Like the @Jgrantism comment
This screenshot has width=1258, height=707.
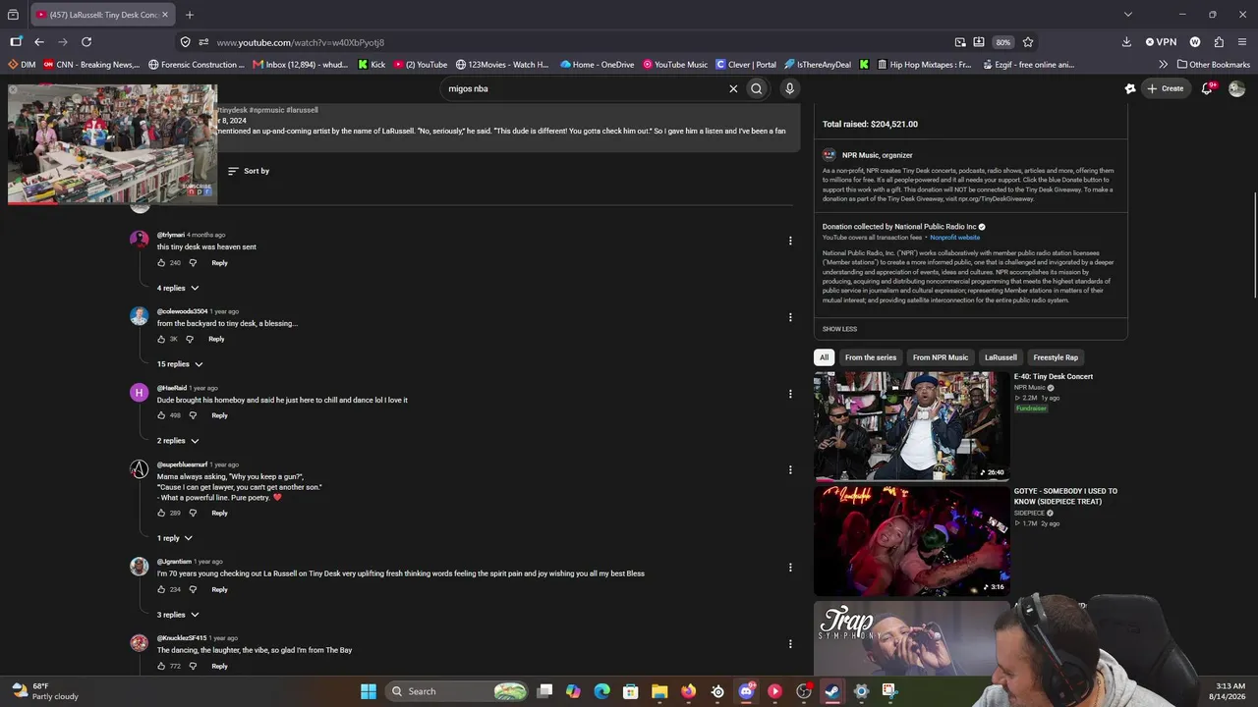[x=161, y=590]
